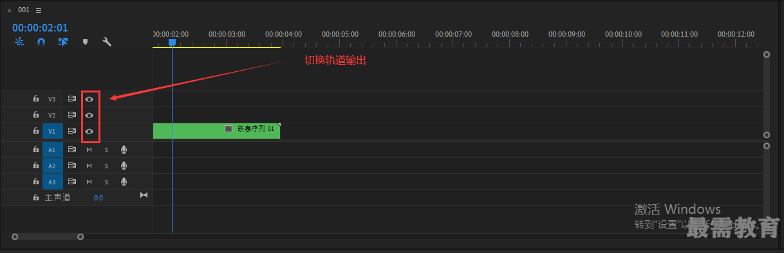Enable voice-over record on A3
The width and height of the screenshot is (784, 253).
point(124,182)
